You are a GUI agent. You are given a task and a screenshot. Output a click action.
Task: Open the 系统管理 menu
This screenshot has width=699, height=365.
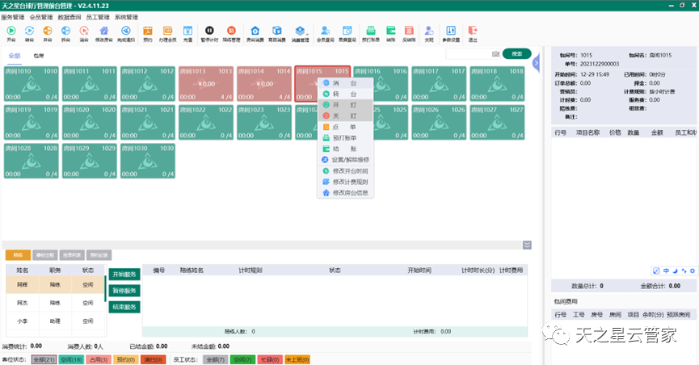[x=126, y=16]
